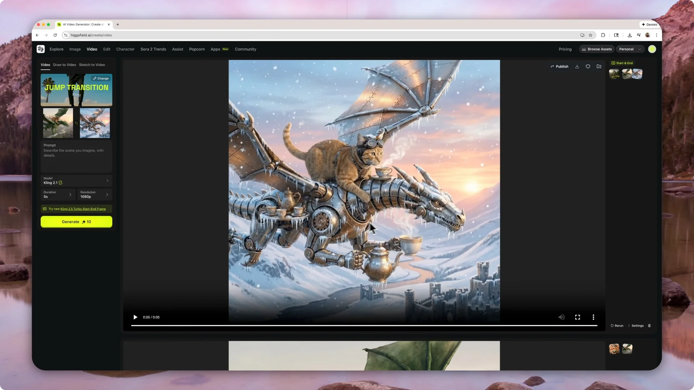Viewport: 694px width, 390px height.
Task: Switch workspace from Personal
Action: point(630,49)
